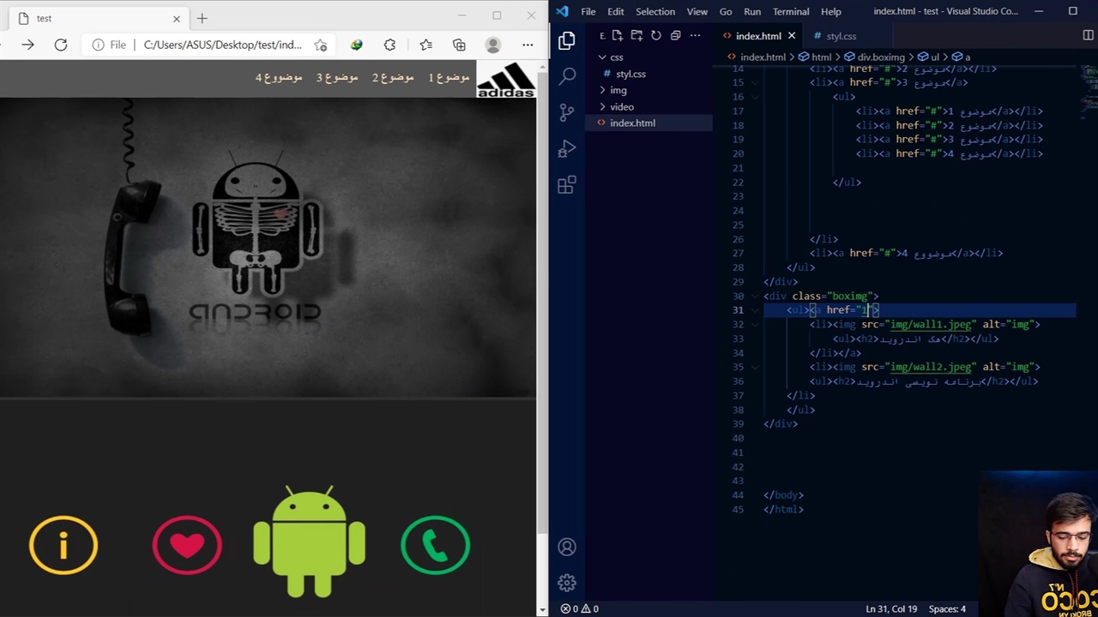This screenshot has height=617, width=1098.
Task: Split the editor to the right
Action: (1088, 36)
